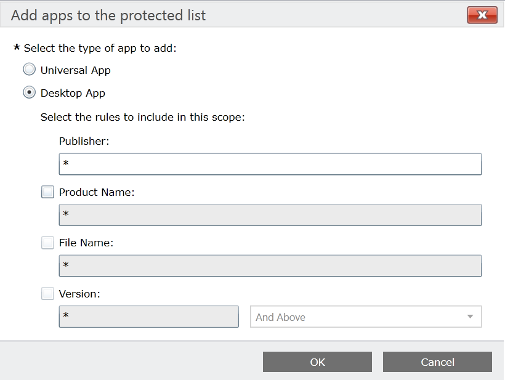Select the Desktop App radio button
505x380 pixels.
click(29, 93)
